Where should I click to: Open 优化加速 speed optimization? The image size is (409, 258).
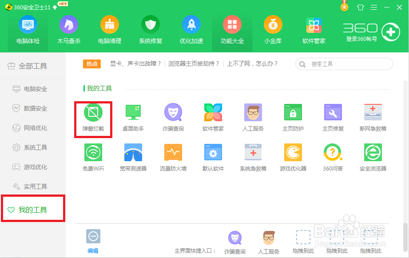(191, 30)
